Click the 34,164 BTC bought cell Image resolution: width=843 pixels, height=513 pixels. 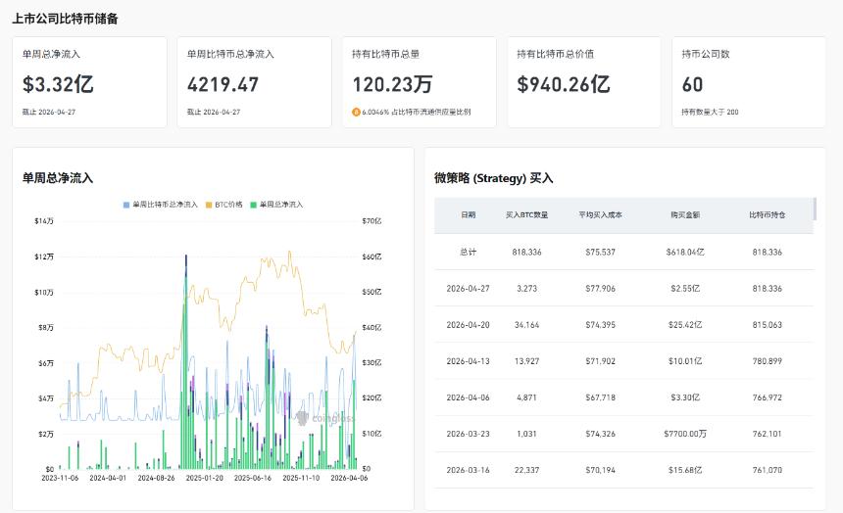(x=526, y=325)
